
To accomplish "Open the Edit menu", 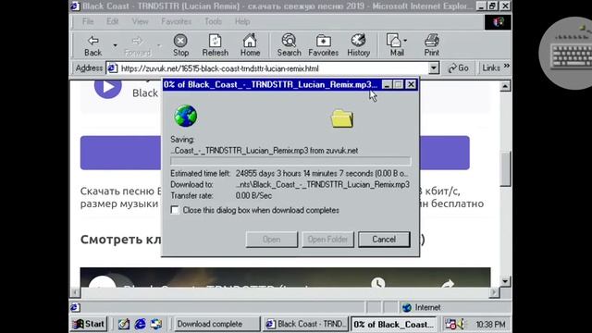I will pos(113,21).
